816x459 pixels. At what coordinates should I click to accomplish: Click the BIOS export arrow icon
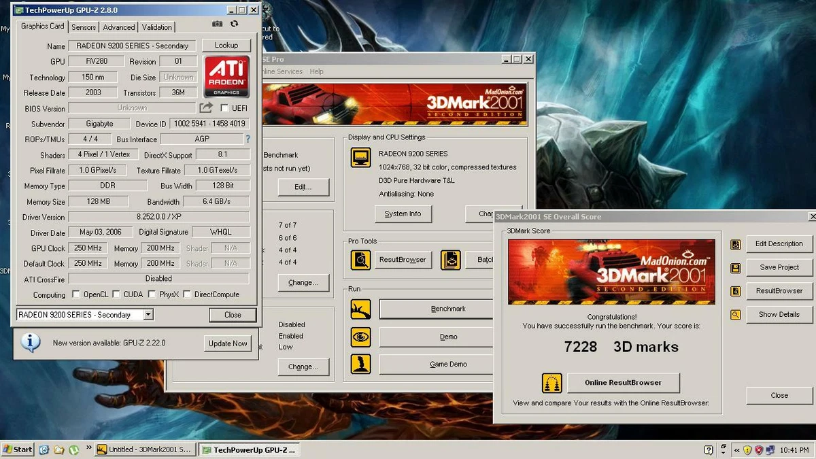pyautogui.click(x=206, y=107)
